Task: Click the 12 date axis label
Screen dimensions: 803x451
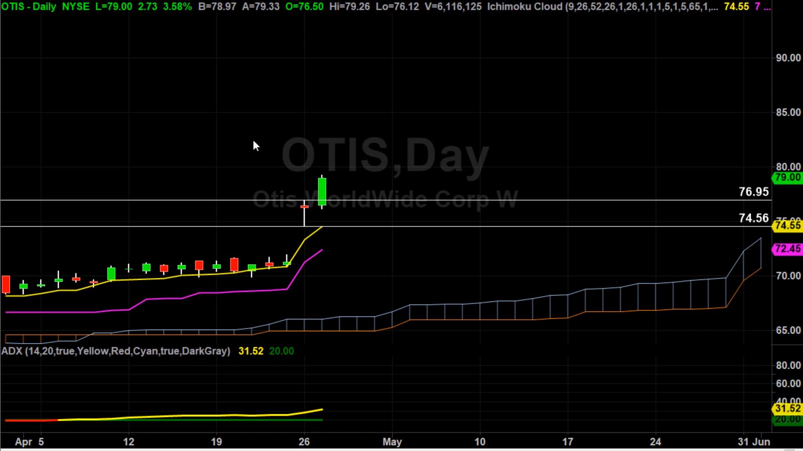Action: 128,442
